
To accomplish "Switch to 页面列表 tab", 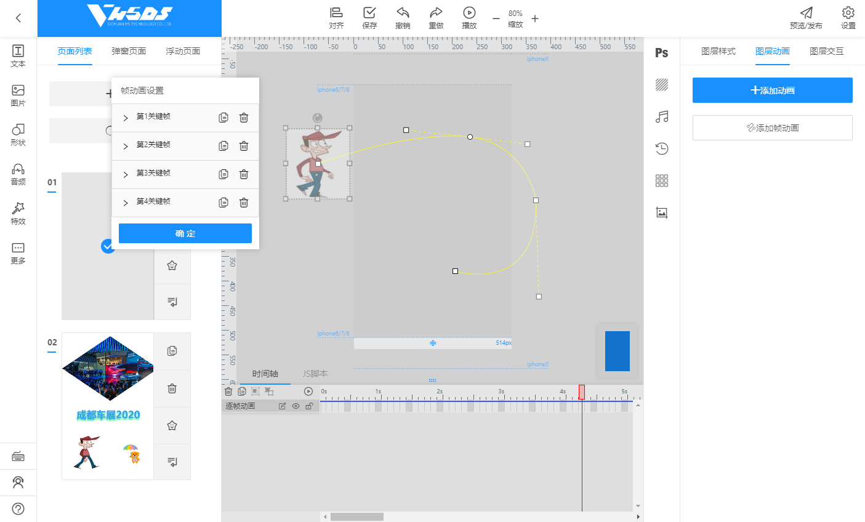I will (x=74, y=51).
